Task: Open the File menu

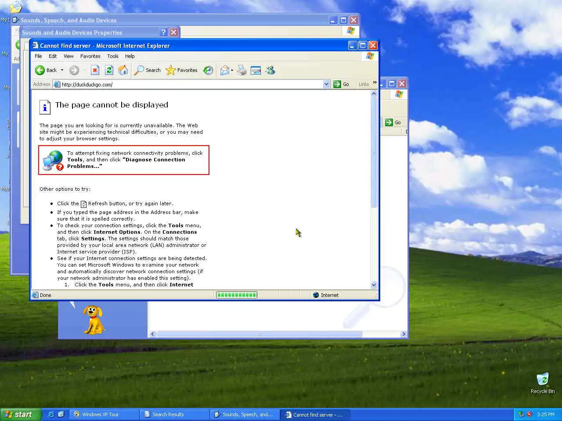Action: pos(38,56)
